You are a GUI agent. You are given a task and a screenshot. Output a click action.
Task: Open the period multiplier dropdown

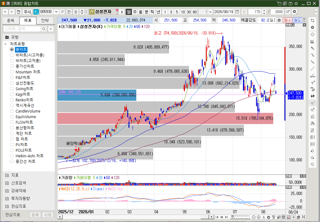tap(211, 12)
